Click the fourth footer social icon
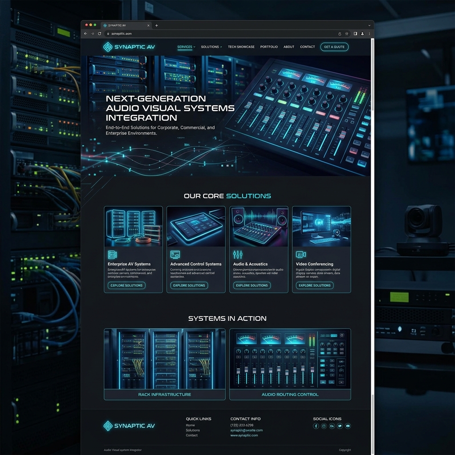This screenshot has width=455, height=455. point(340,426)
